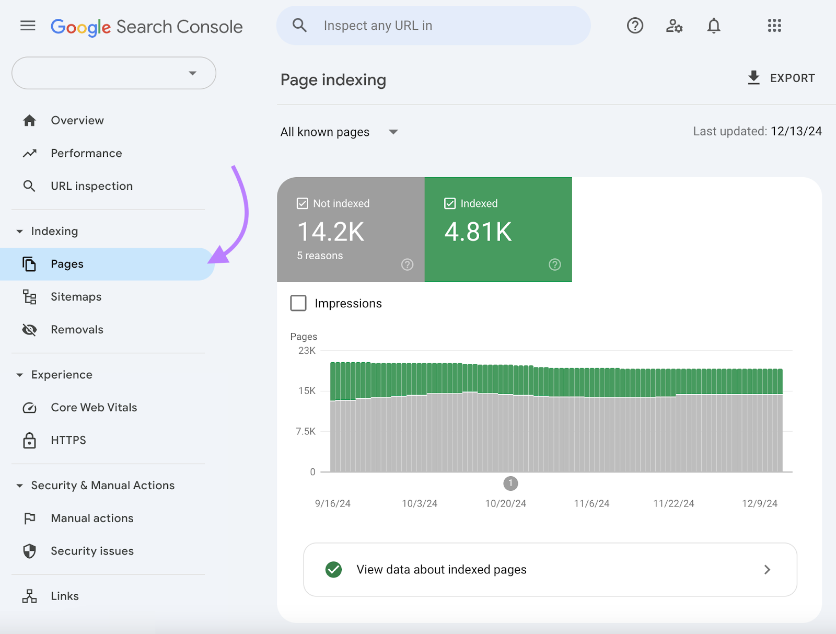This screenshot has width=836, height=634.
Task: Click the Overview home icon
Action: 29,120
